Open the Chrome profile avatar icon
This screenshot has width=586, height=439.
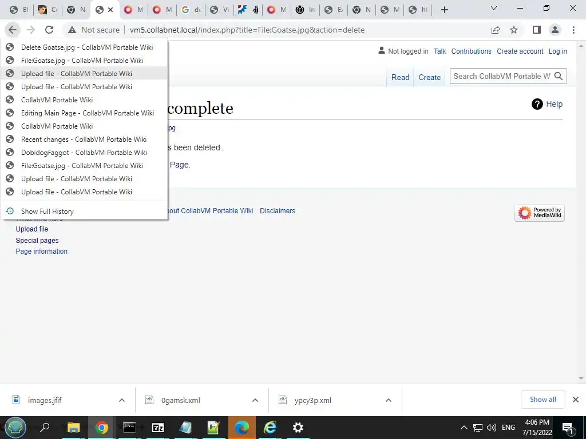pos(555,30)
